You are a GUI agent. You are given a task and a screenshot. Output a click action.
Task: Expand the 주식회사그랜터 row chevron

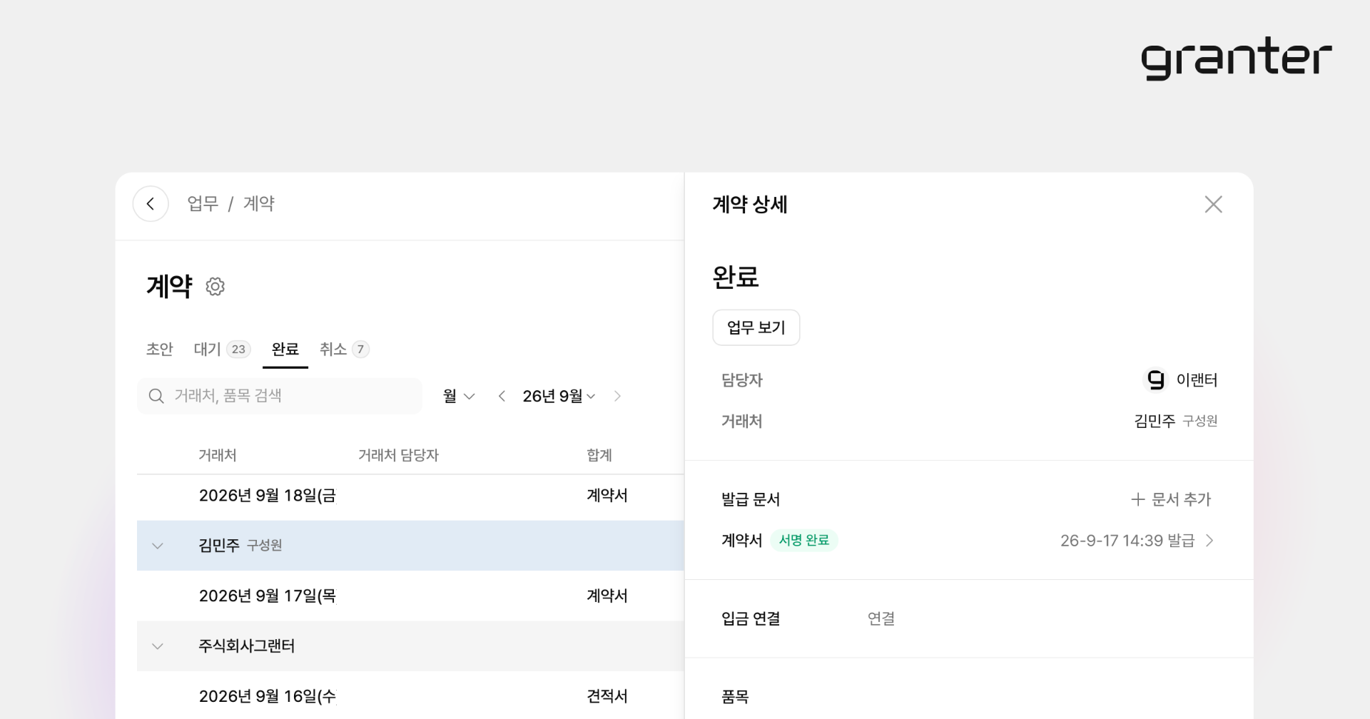tap(158, 646)
